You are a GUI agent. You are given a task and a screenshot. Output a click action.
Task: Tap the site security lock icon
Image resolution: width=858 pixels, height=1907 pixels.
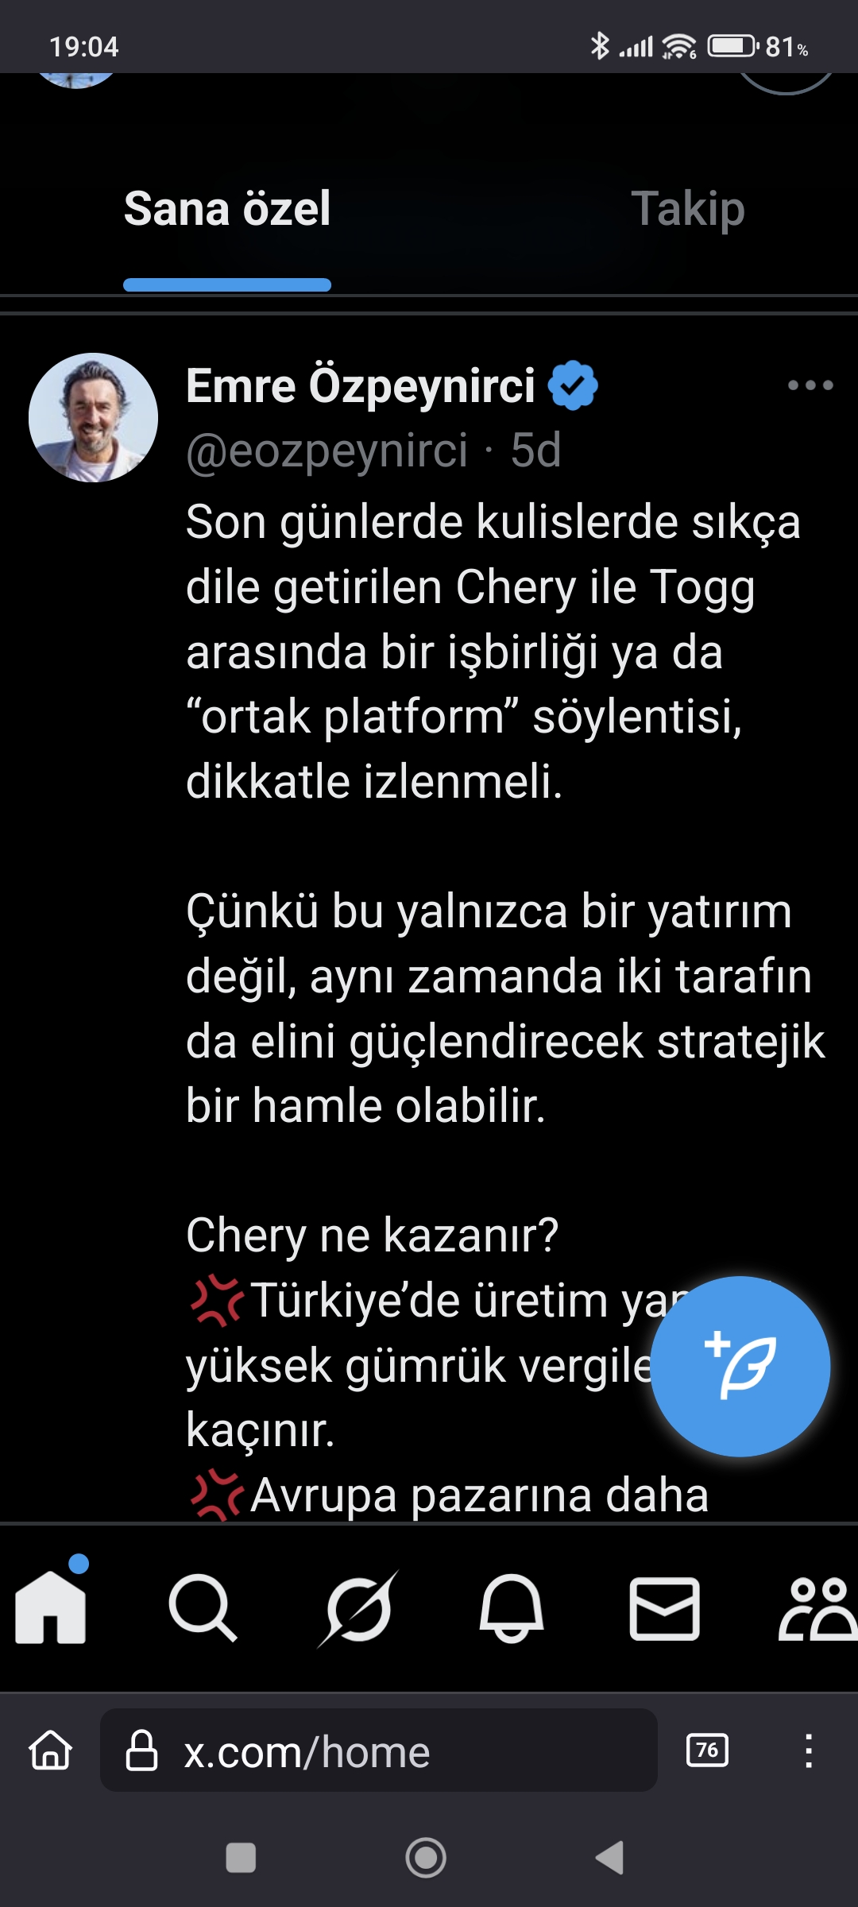pyautogui.click(x=142, y=1750)
